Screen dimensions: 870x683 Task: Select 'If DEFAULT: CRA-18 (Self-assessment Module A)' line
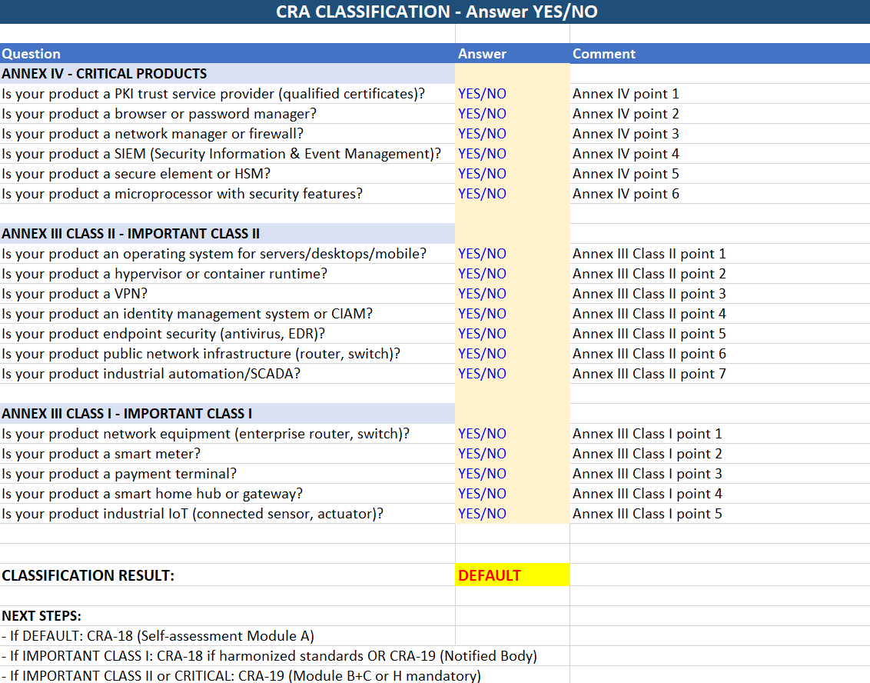pyautogui.click(x=158, y=636)
